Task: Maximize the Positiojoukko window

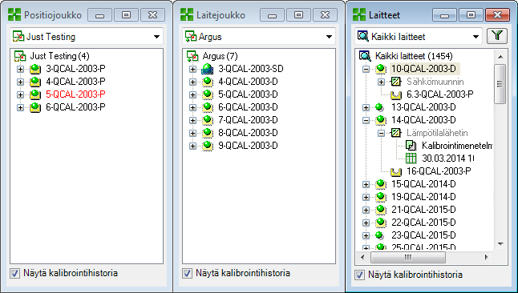Action: [x=126, y=15]
